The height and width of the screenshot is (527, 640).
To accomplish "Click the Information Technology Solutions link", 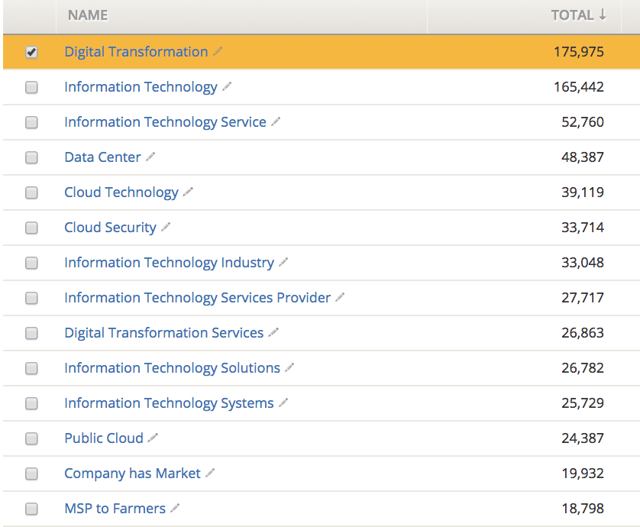I will point(172,368).
